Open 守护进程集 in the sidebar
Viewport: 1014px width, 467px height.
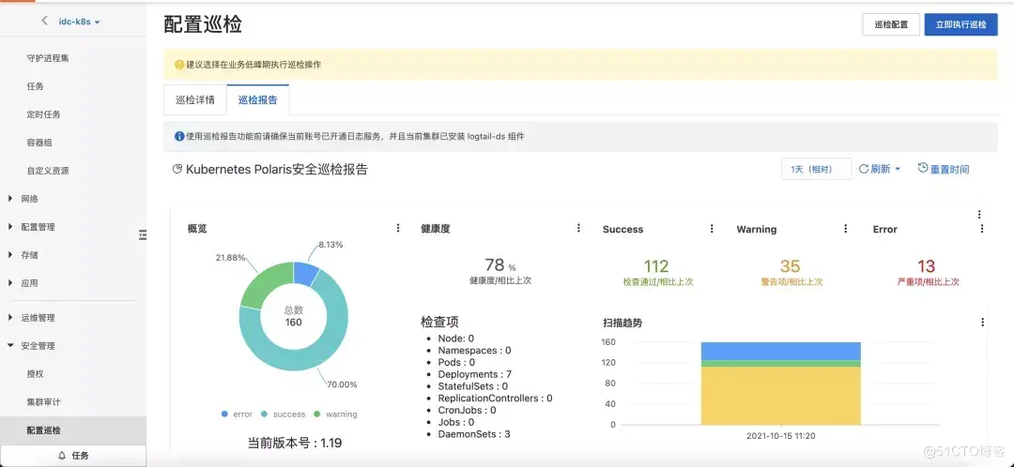48,58
